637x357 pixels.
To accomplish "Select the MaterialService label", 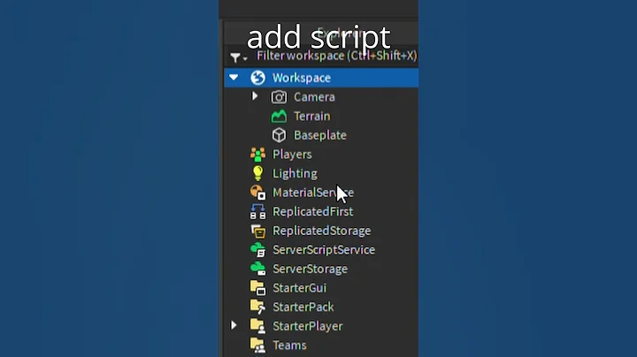I will pos(313,193).
